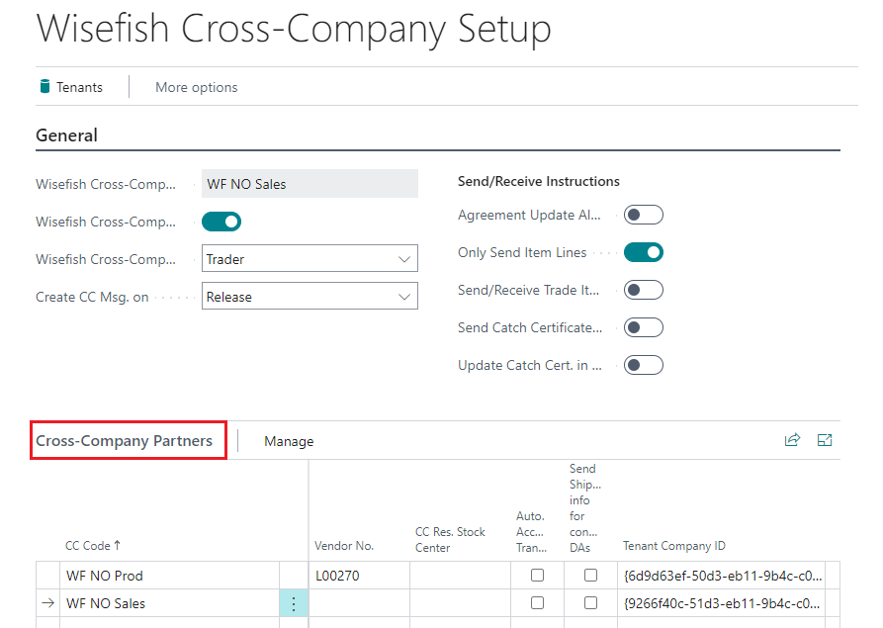Click the Tenants database icon
Image resolution: width=883 pixels, height=628 pixels.
tap(45, 87)
